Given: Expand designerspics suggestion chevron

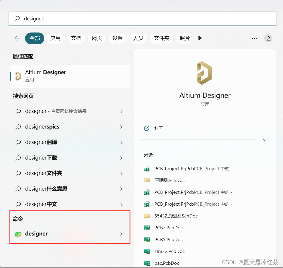Looking at the screenshot, I should click(122, 127).
